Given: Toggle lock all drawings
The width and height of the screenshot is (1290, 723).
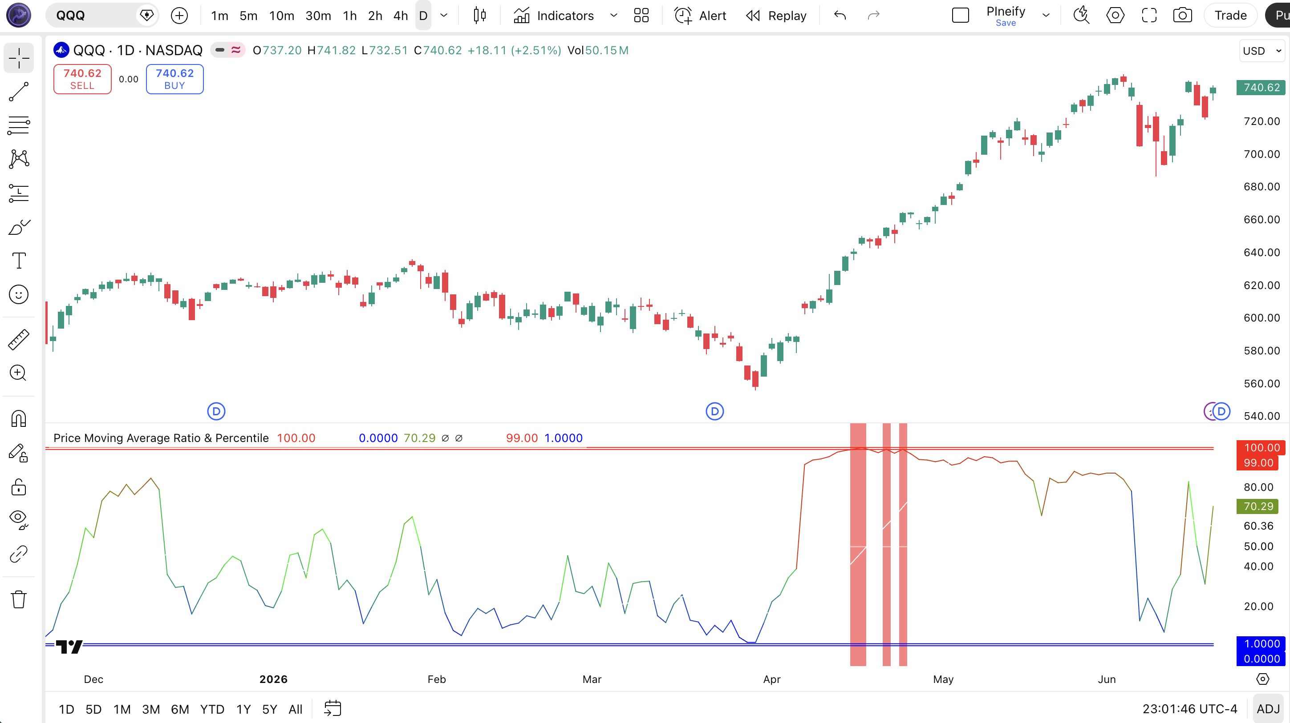Looking at the screenshot, I should tap(19, 486).
